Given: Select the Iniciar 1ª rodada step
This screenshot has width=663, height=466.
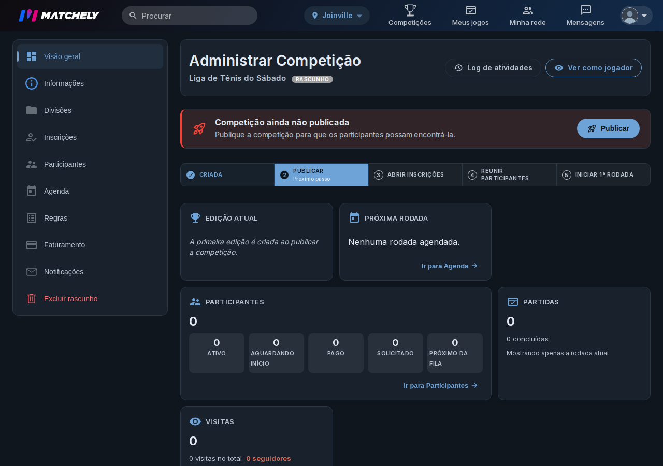Looking at the screenshot, I should click(603, 175).
